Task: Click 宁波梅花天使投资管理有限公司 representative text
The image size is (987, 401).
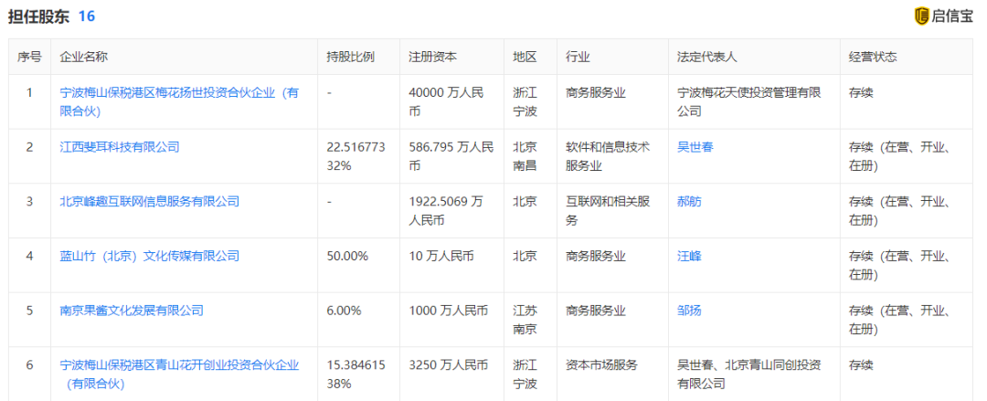Action: (x=749, y=102)
